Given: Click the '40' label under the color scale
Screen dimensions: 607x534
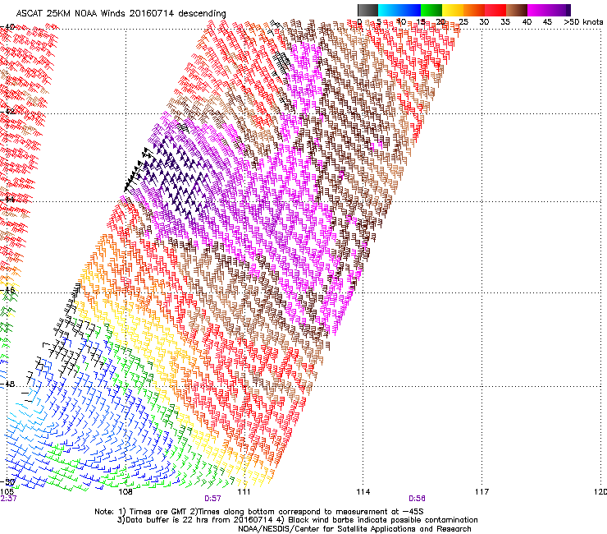Looking at the screenshot, I should 527,22.
